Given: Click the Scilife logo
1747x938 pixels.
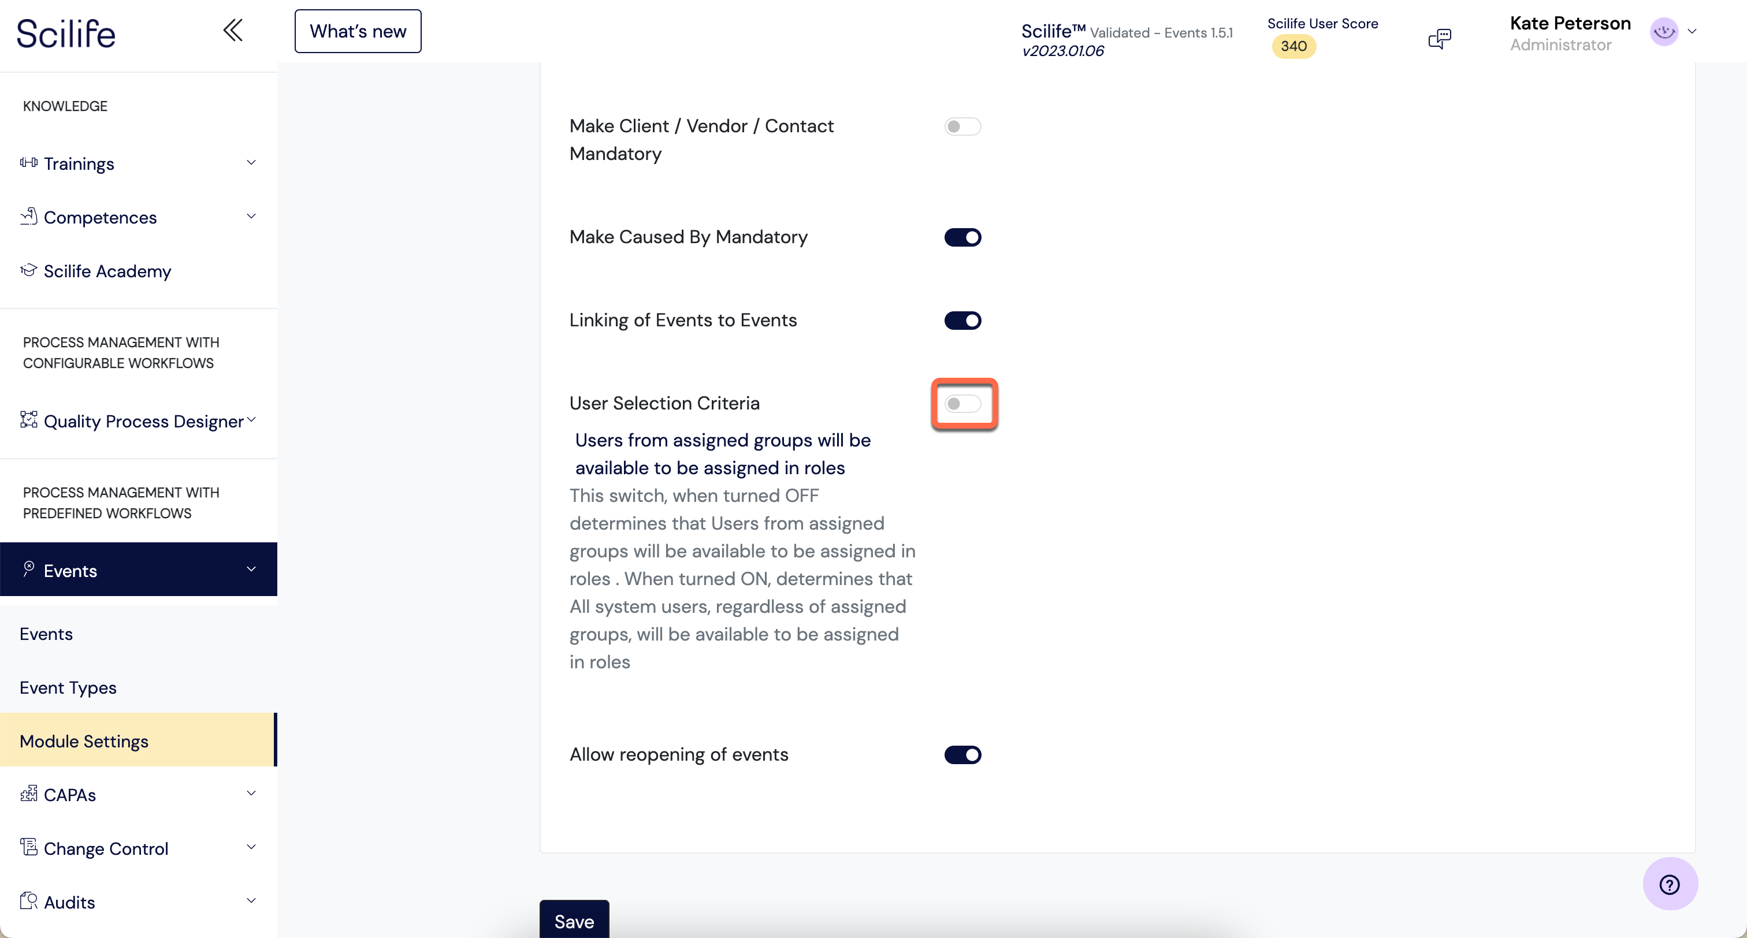Looking at the screenshot, I should [66, 33].
